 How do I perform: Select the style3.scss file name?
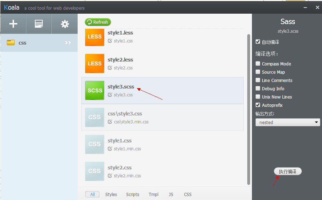pyautogui.click(x=121, y=87)
